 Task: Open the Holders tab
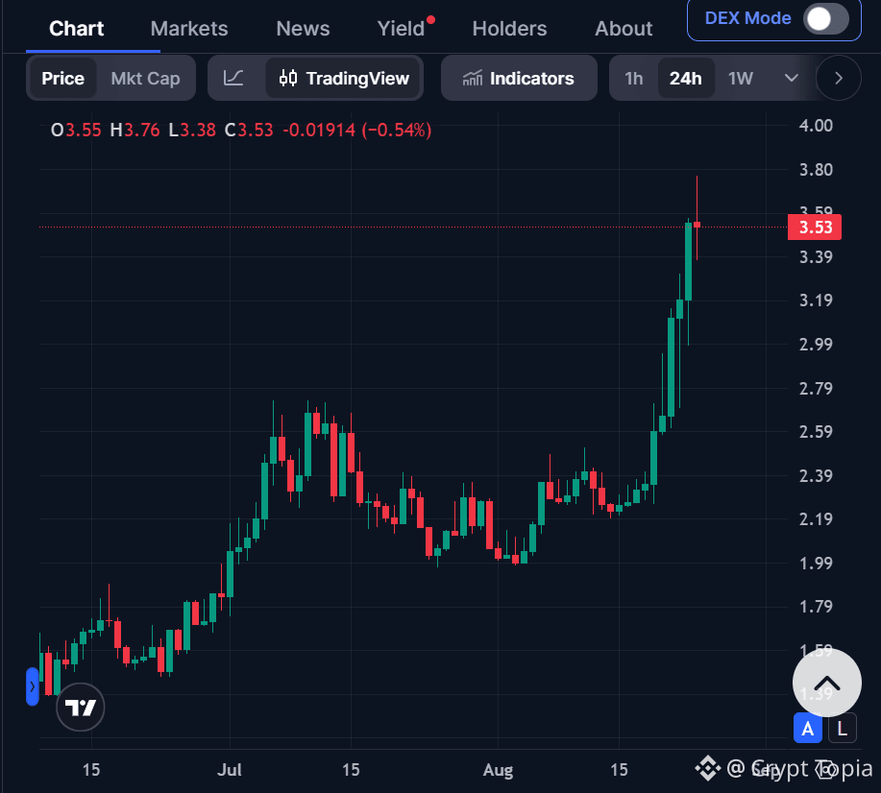pos(509,29)
